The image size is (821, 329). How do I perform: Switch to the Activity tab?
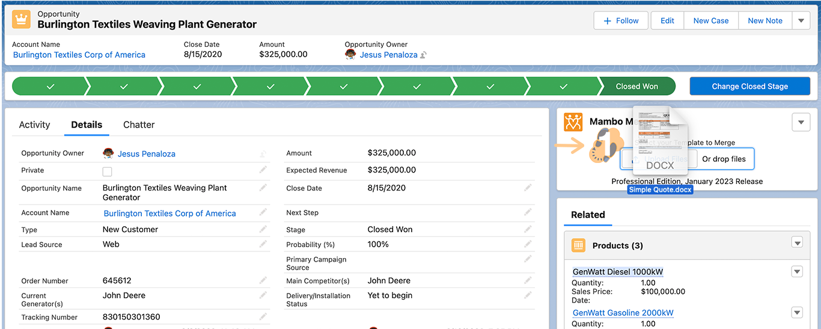pos(34,125)
